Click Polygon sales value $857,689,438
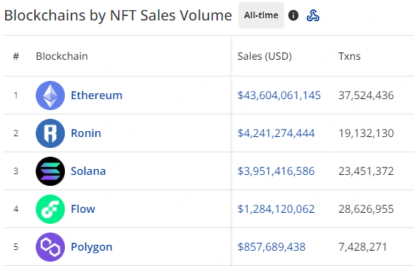Viewport: 414px width, 266px height. 271,247
